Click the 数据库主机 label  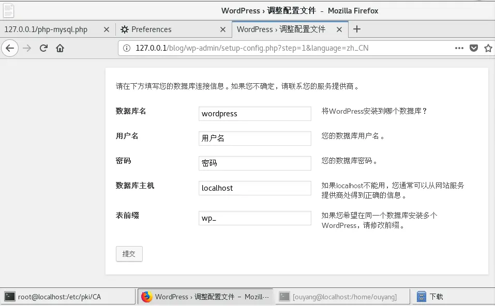[135, 186]
